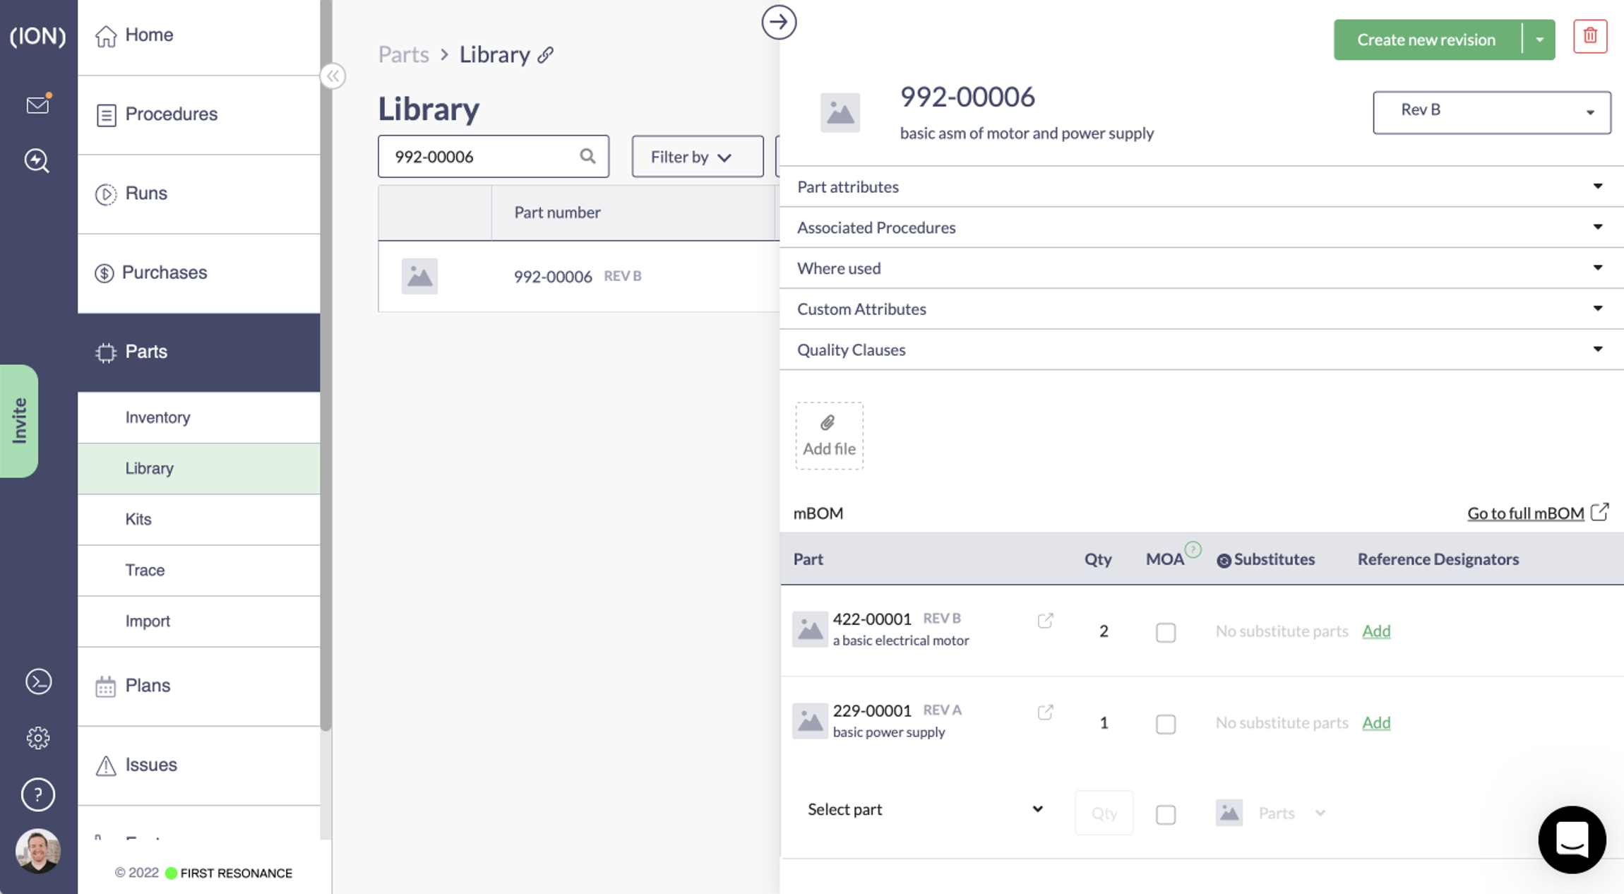Follow the Go to full mBOM link
This screenshot has width=1624, height=894.
click(1525, 513)
